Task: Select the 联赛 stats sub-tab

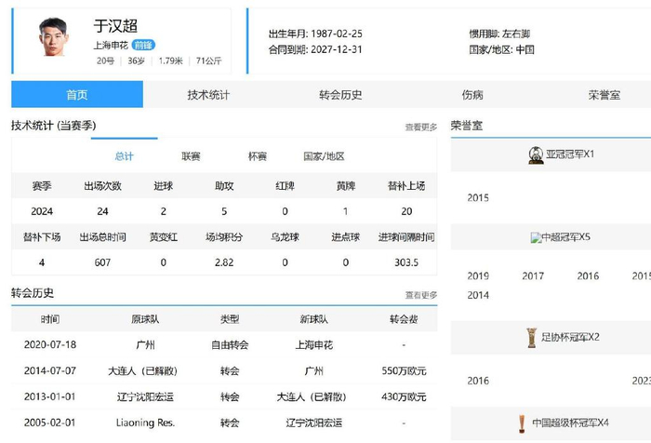Action: 191,156
